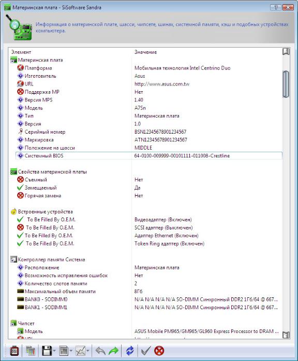The height and width of the screenshot is (361, 298).
Task: Open the save dropdown arrow
Action: pos(54,351)
